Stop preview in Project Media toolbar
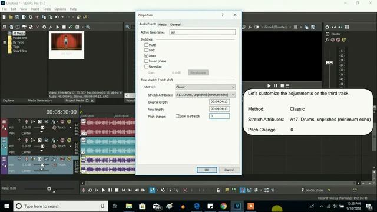Viewport: 377px width, 212px height. [x=64, y=27]
